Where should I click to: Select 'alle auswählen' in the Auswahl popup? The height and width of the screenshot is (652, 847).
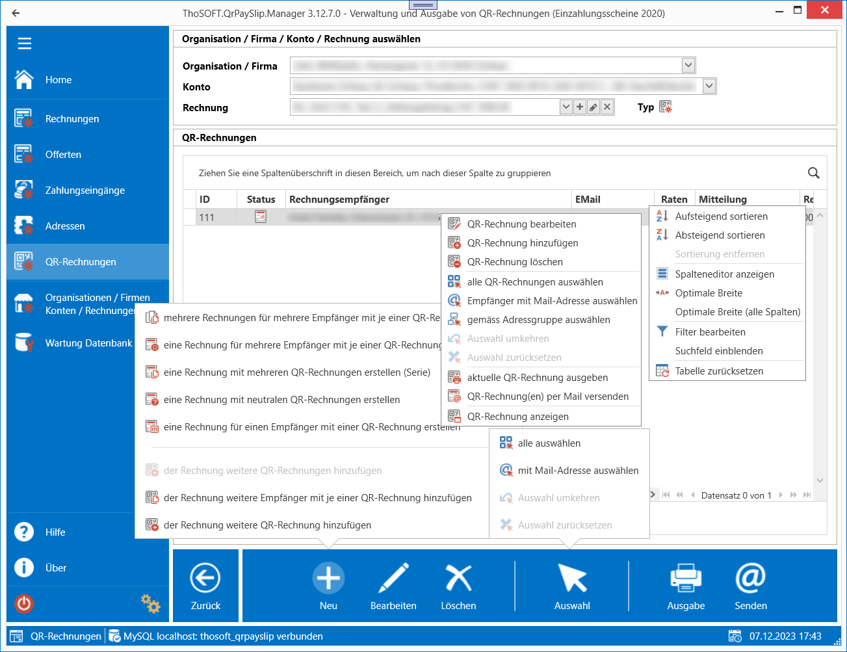coord(569,443)
